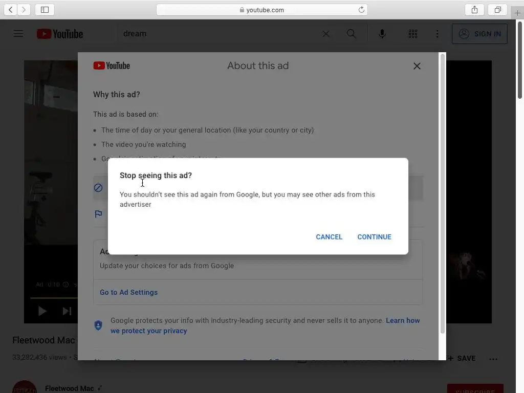This screenshot has width=524, height=393.
Task: Click the yellow ad progress bar
Action: click(x=54, y=297)
